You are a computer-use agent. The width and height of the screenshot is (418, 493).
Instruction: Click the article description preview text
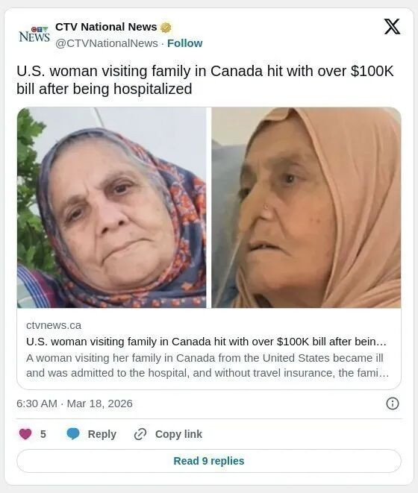[x=208, y=365]
